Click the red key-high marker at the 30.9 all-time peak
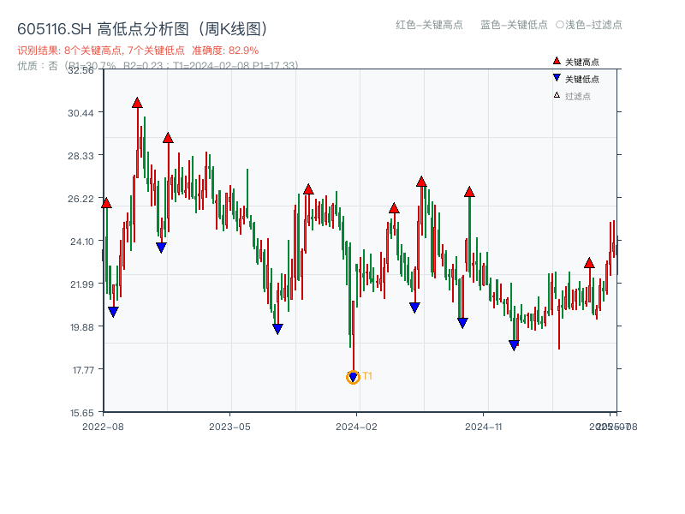This screenshot has height=514, width=685. (137, 103)
